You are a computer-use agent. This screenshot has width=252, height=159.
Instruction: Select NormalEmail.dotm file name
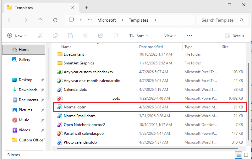coord(79,116)
